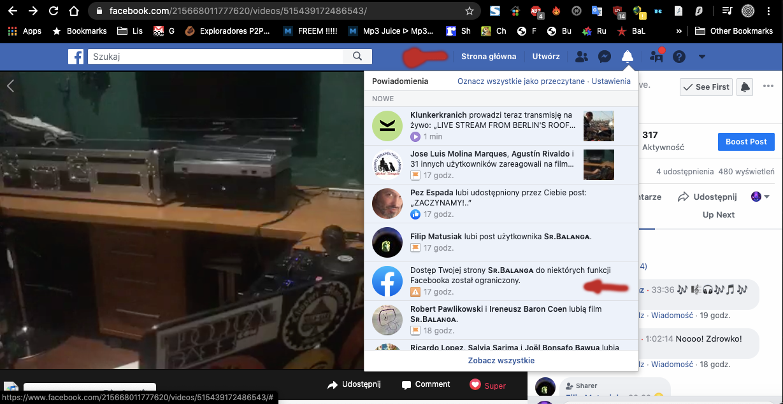Open the BaL bookmark

click(x=631, y=31)
